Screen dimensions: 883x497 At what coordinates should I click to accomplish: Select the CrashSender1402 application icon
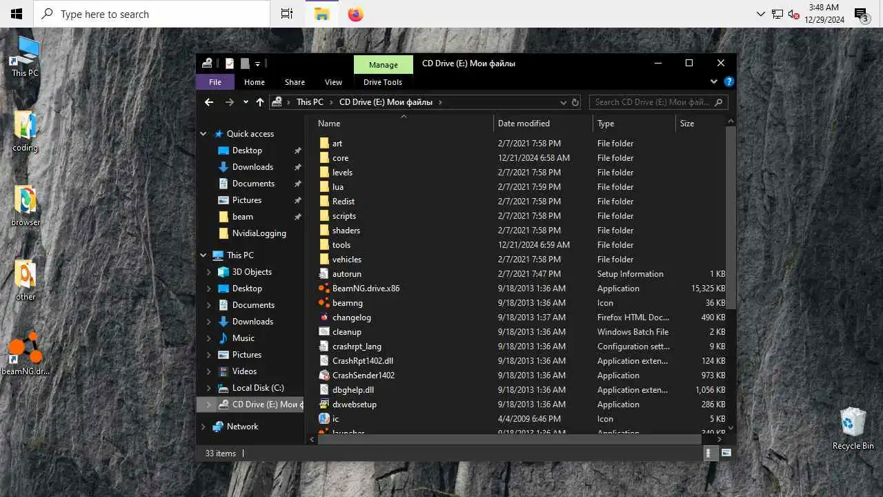[324, 376]
